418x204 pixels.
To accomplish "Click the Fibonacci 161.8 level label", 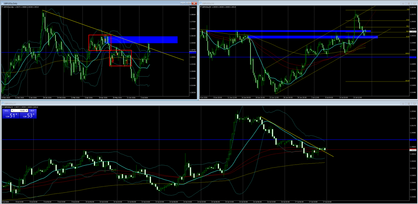I will [x=407, y=81].
